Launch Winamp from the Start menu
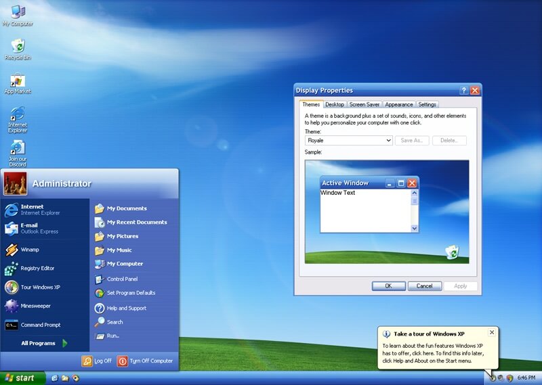The height and width of the screenshot is (385, 542). point(45,250)
